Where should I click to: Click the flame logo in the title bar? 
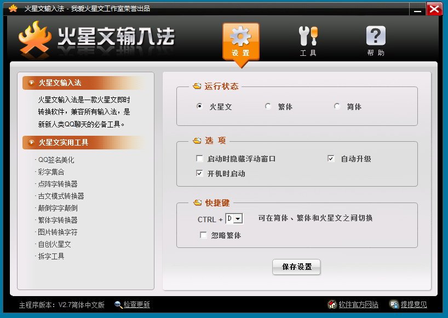[13, 8]
